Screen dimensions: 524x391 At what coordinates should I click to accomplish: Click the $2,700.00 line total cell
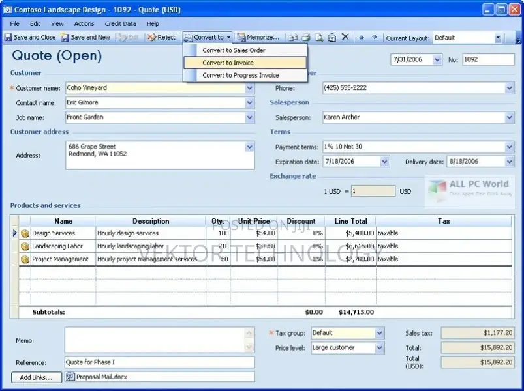(x=350, y=259)
